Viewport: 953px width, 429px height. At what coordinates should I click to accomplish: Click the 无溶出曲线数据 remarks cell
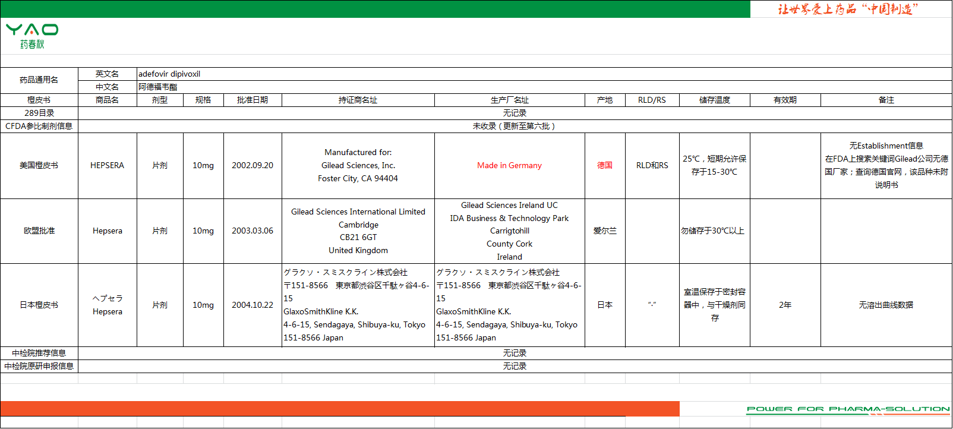point(886,305)
